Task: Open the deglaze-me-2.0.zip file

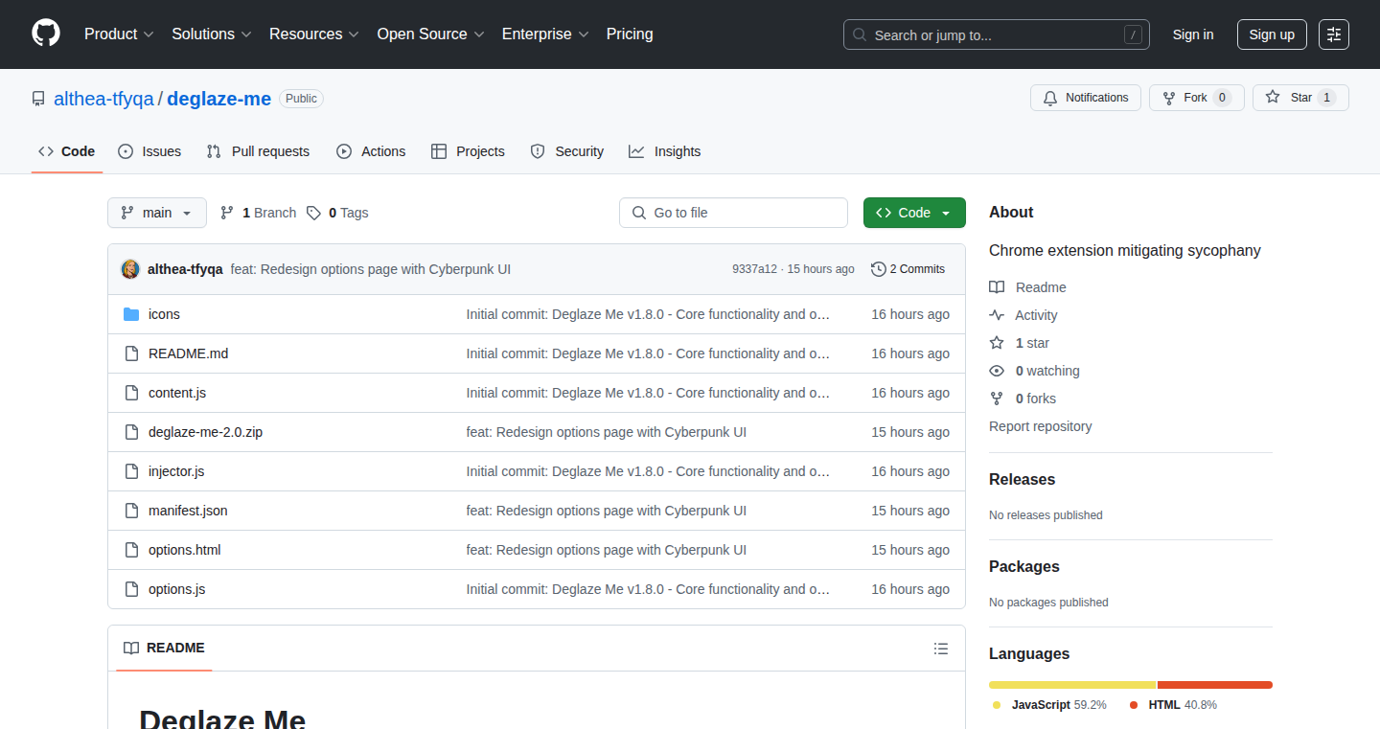Action: pyautogui.click(x=205, y=432)
